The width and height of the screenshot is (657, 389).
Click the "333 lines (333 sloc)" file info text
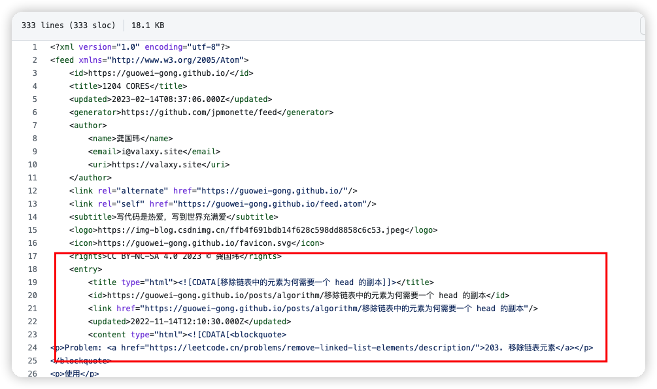[x=68, y=25]
